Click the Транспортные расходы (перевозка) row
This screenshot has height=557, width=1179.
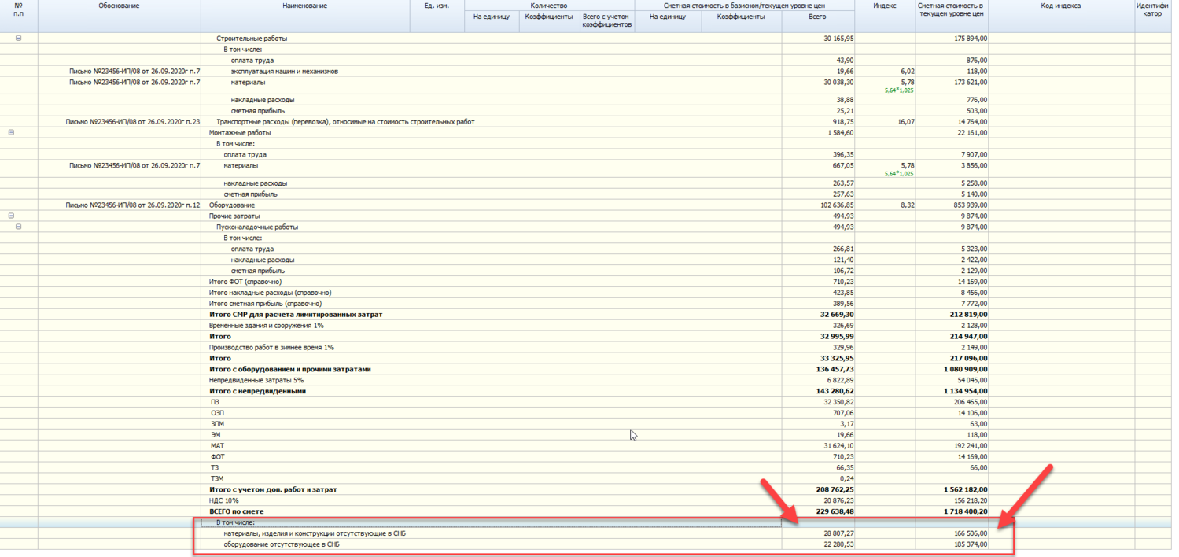click(x=345, y=122)
